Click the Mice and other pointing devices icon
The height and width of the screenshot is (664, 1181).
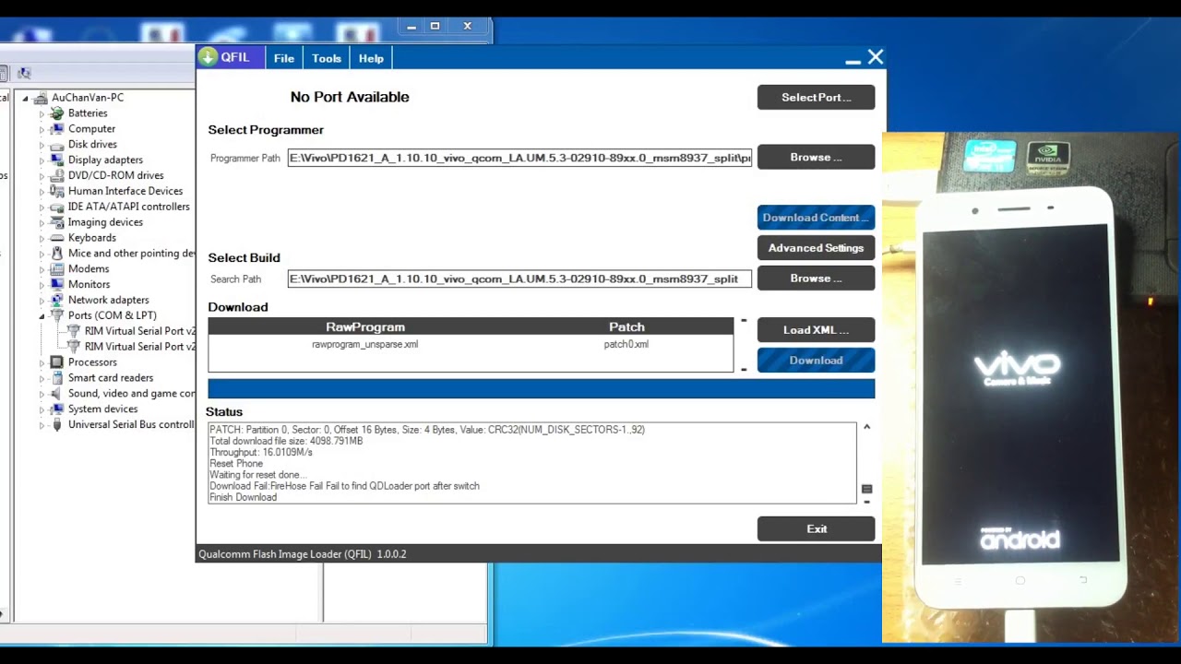(x=57, y=254)
